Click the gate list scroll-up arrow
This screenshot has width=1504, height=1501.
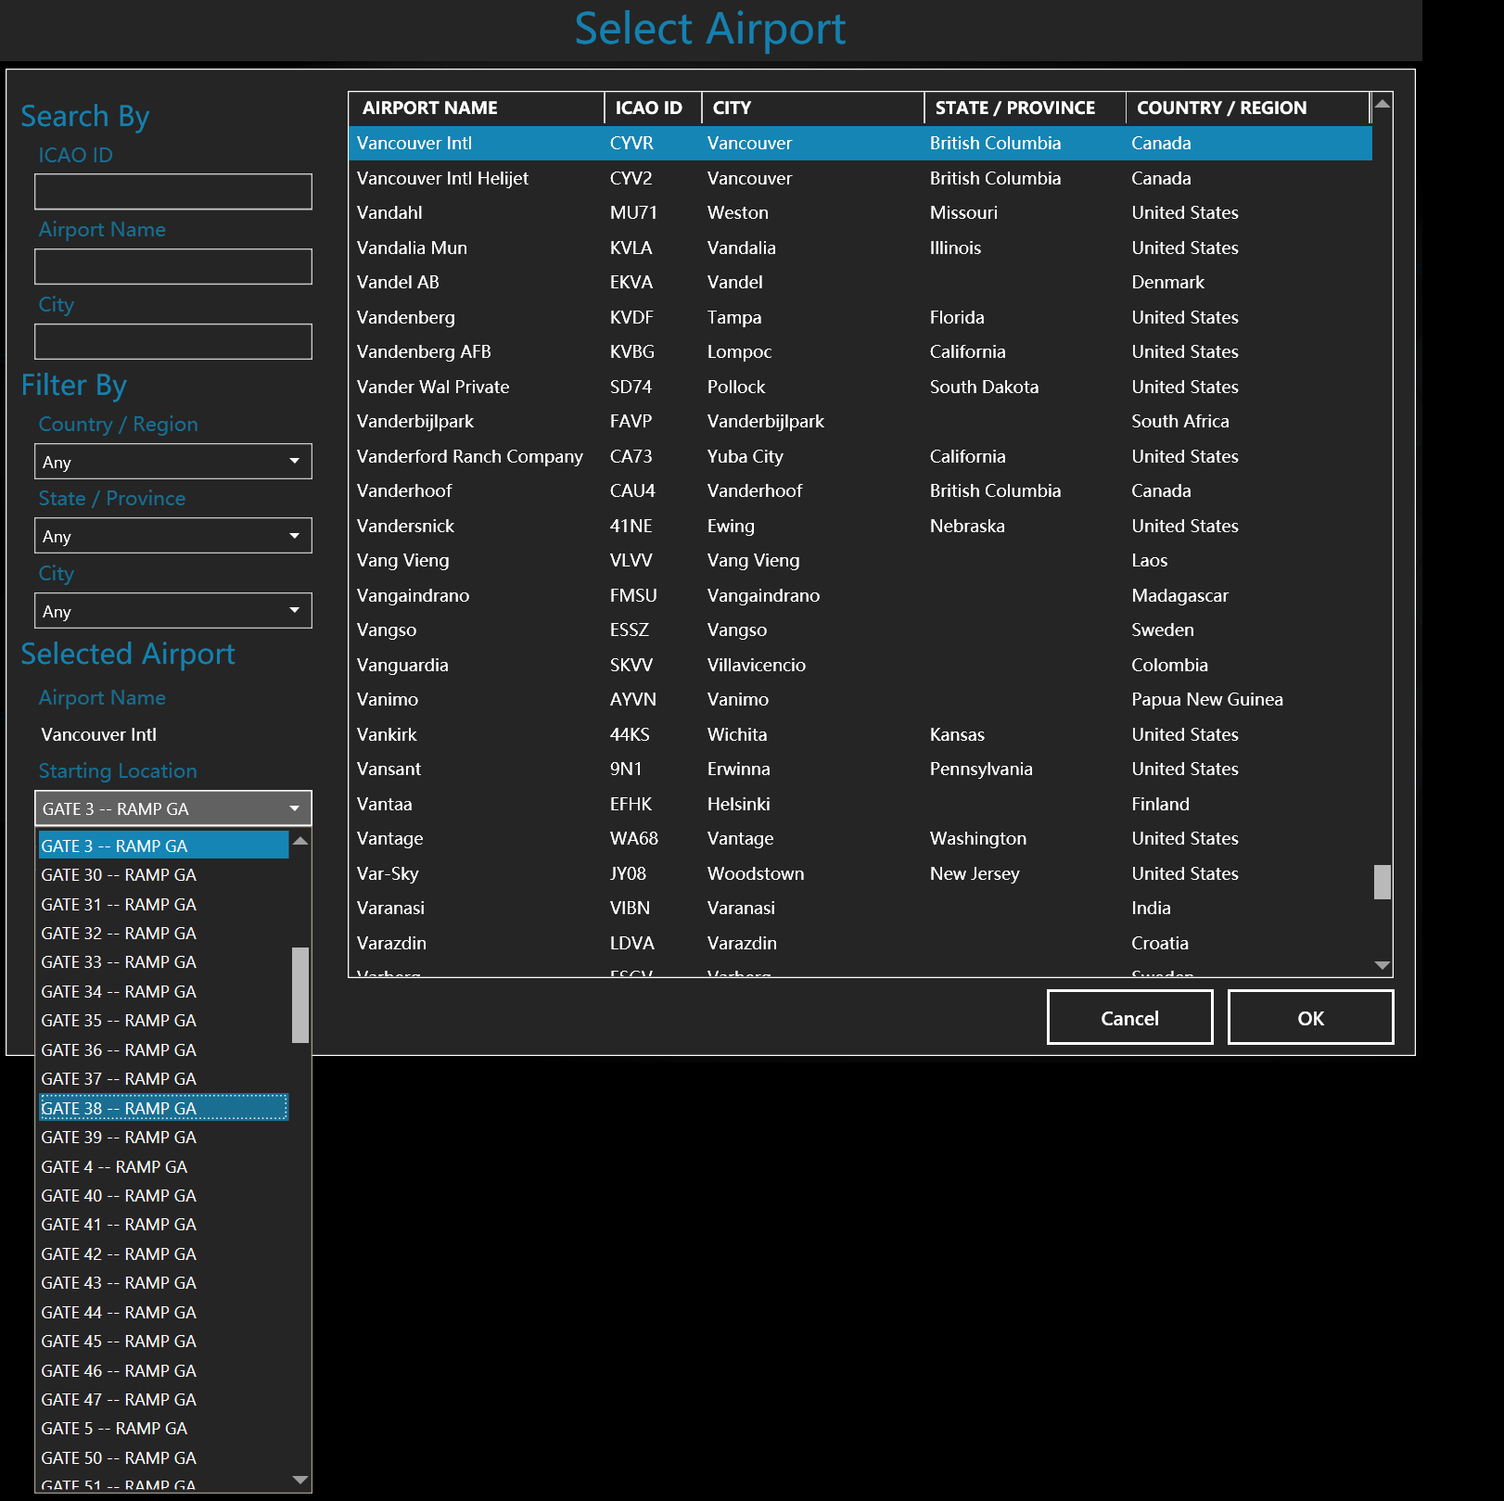click(x=300, y=841)
